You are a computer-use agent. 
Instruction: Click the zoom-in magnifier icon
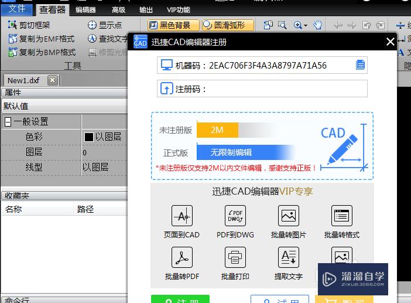tap(298, 25)
